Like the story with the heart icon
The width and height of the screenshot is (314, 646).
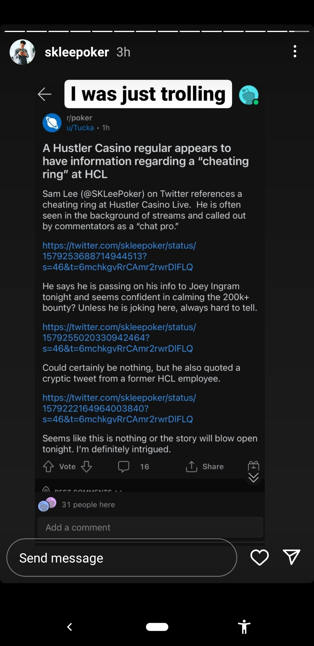pyautogui.click(x=259, y=557)
